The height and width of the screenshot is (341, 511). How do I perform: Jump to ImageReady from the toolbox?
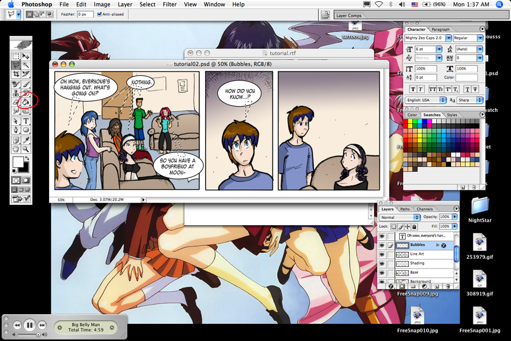point(21,198)
